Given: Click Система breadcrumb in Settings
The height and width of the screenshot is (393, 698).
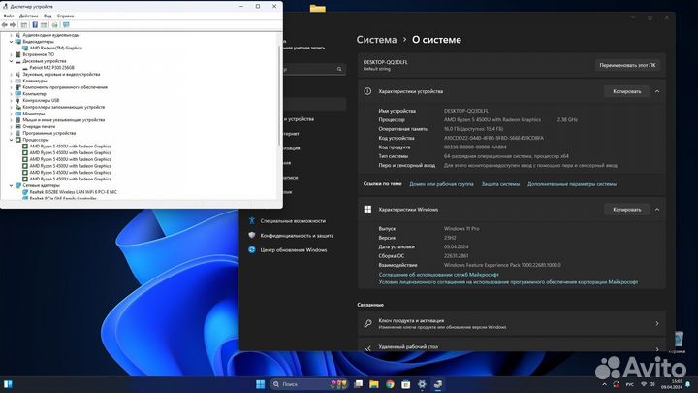Looking at the screenshot, I should pos(376,40).
